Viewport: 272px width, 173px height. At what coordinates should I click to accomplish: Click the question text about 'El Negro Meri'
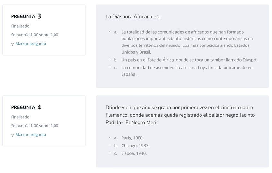click(x=180, y=115)
